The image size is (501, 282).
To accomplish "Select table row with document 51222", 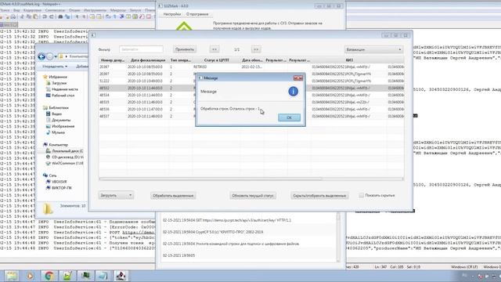I will click(251, 81).
